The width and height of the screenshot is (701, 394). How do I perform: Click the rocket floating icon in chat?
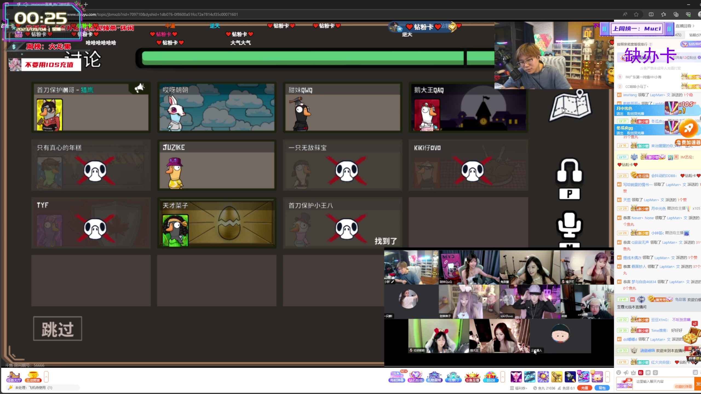(688, 129)
